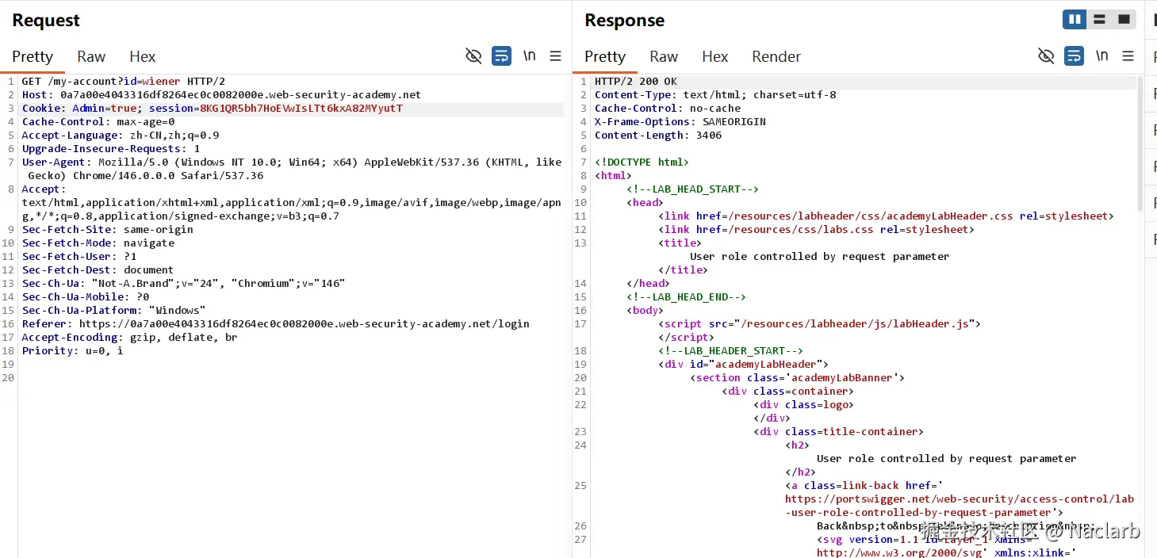Select the side-by-side layout icon
Viewport: 1157px width, 558px height.
[1075, 19]
